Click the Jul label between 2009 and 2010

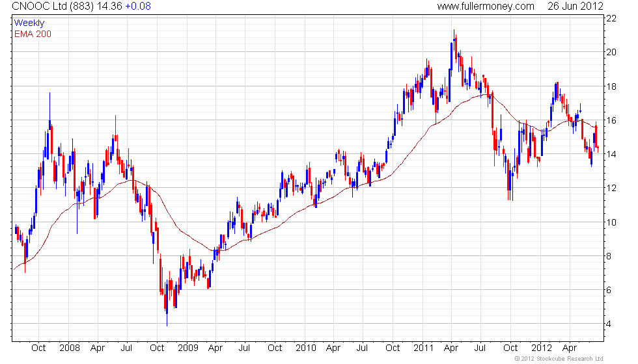pyautogui.click(x=244, y=348)
